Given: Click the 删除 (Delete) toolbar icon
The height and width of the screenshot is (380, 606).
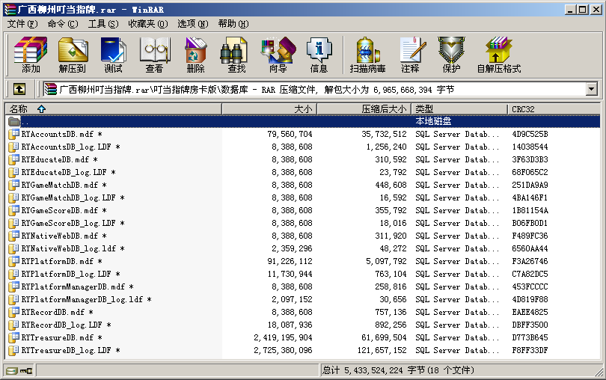Looking at the screenshot, I should (195, 55).
